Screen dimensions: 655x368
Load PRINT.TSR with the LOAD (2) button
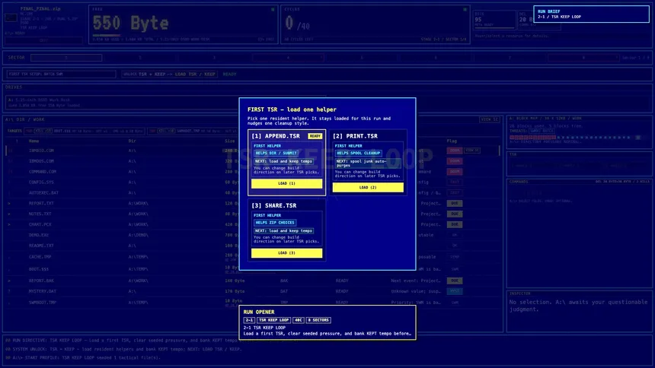pos(368,187)
